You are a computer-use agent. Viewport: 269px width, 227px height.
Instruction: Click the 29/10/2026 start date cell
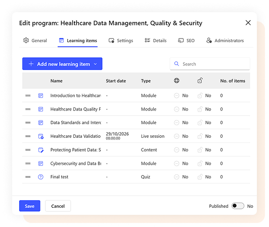click(x=117, y=136)
